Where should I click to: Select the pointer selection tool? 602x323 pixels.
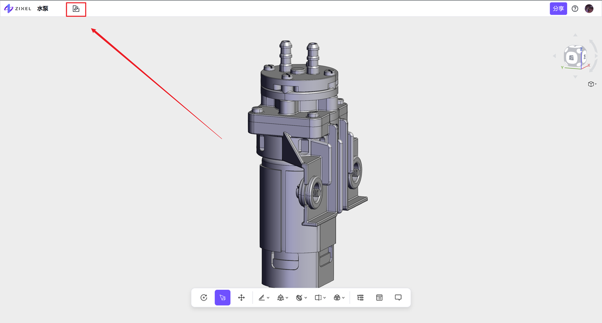(222, 298)
